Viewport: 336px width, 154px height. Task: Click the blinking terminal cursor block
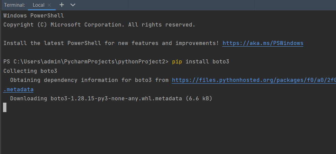(5, 107)
